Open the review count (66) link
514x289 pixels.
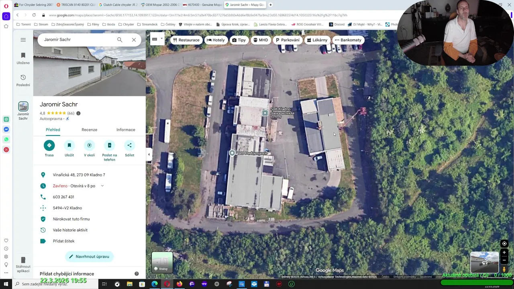[x=71, y=113]
